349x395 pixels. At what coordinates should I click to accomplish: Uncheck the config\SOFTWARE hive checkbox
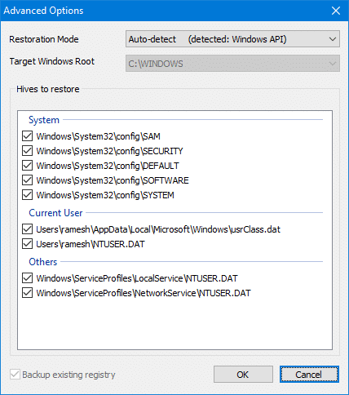[28, 180]
